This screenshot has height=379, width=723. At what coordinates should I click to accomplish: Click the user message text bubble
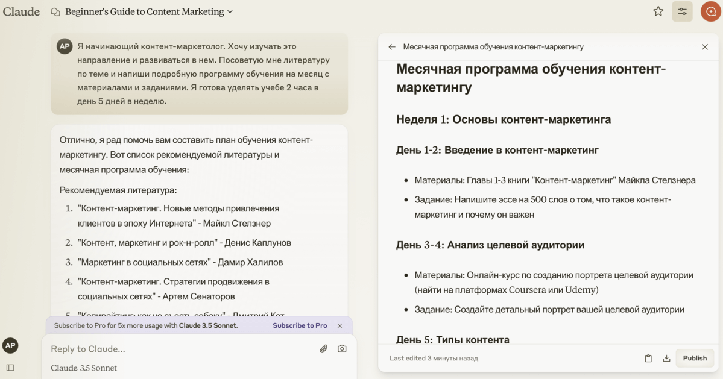tap(199, 74)
